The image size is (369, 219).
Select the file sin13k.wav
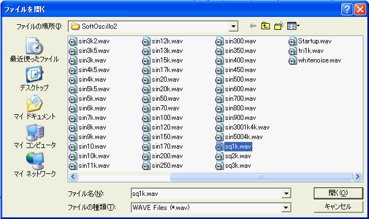coord(163,51)
